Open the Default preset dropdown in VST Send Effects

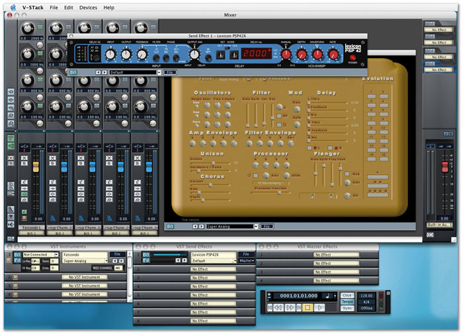235,261
